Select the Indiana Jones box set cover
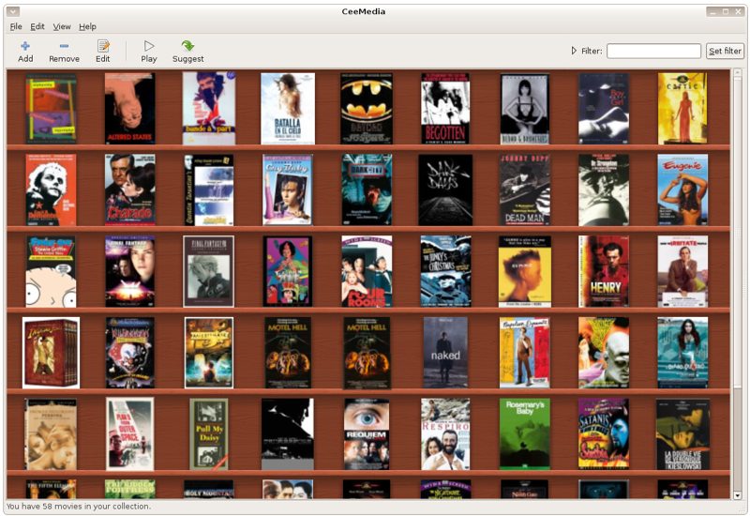 pyautogui.click(x=51, y=353)
